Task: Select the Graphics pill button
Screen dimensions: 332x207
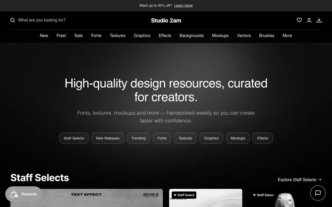Action: (x=211, y=138)
